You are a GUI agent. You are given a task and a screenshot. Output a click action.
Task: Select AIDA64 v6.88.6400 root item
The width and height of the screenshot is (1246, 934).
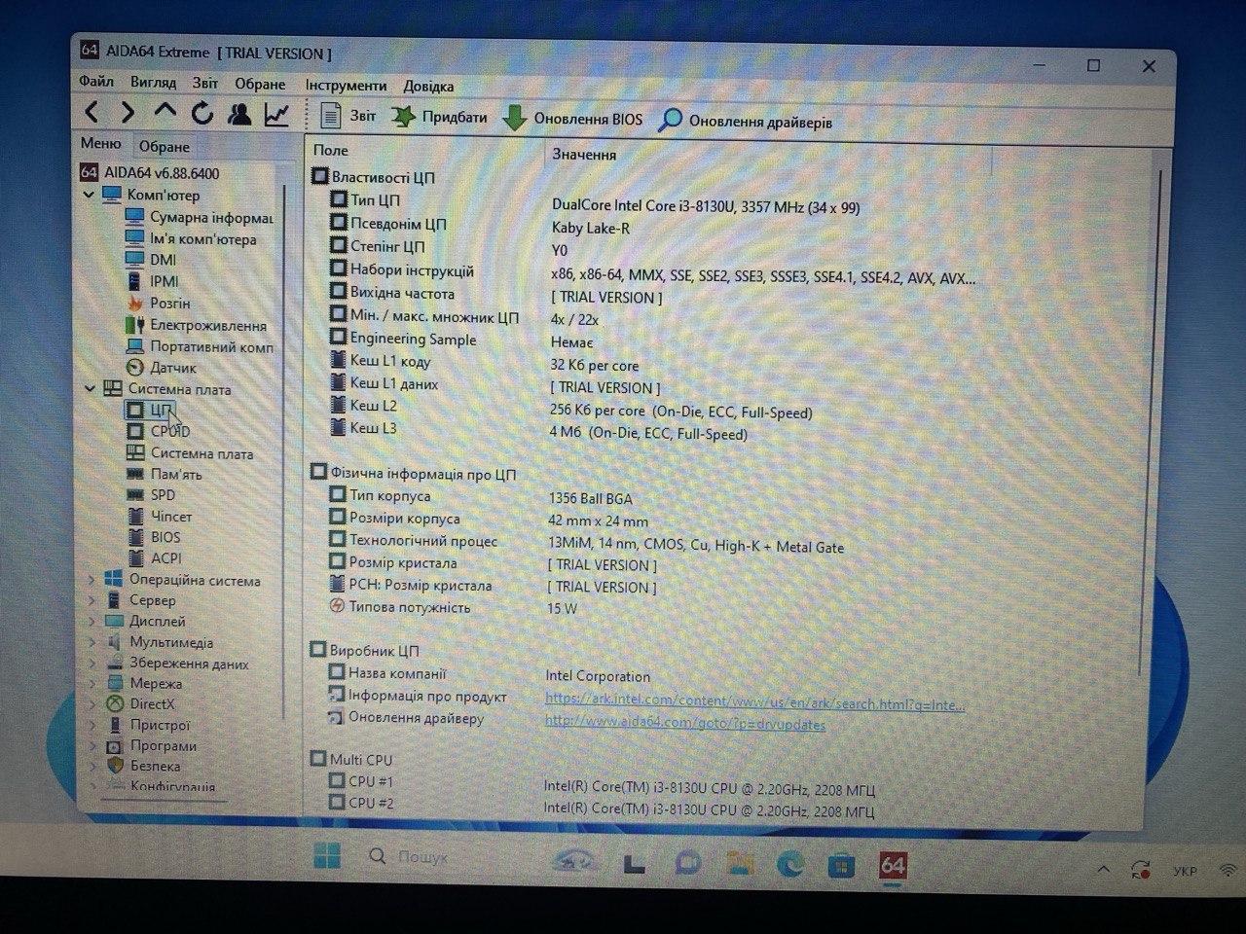(150, 173)
